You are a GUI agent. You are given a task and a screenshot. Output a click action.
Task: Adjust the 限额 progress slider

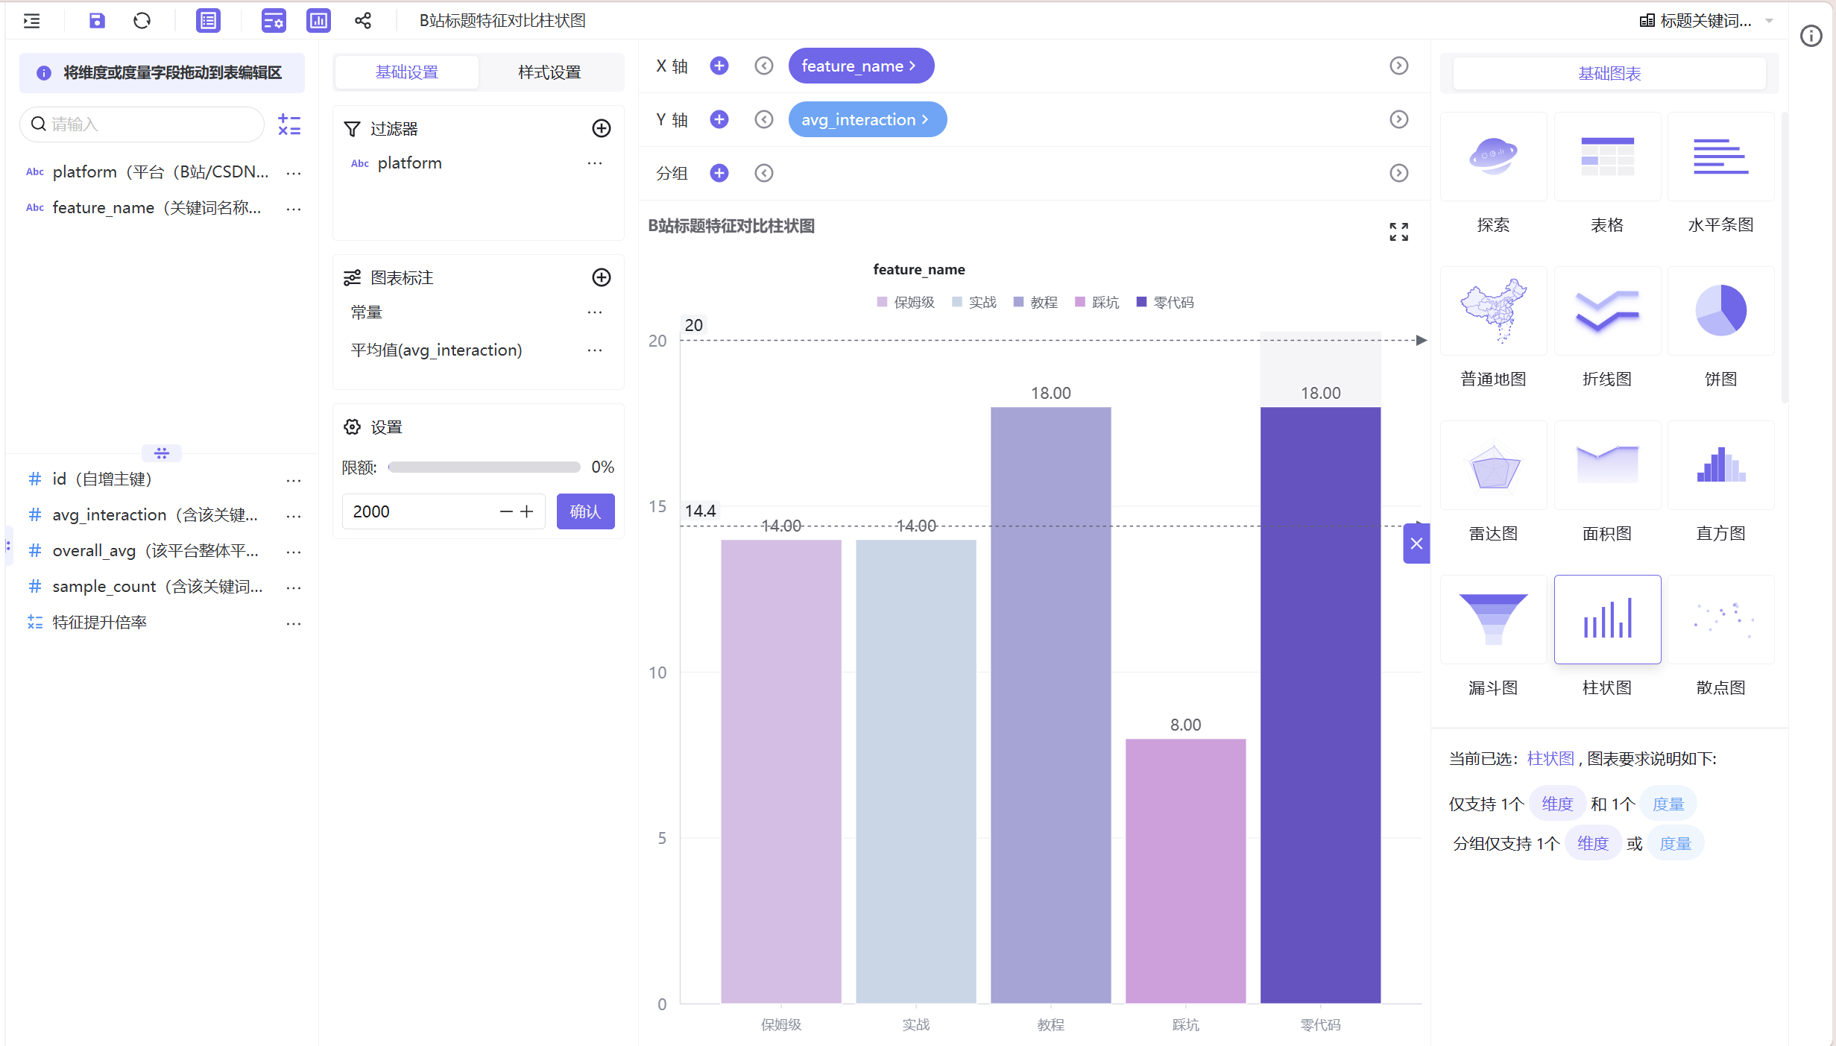(484, 467)
